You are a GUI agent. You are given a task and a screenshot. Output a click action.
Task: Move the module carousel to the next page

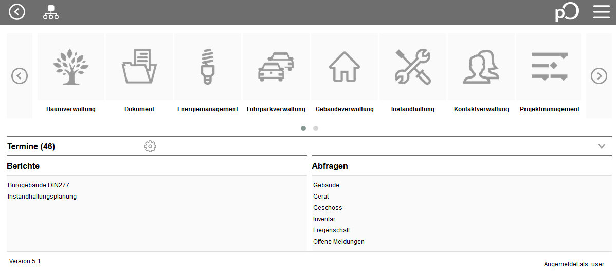[599, 75]
